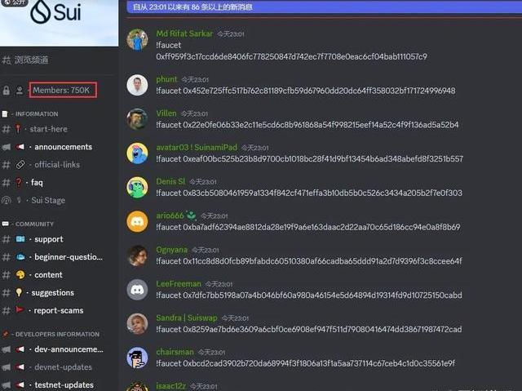The height and width of the screenshot is (391, 522).
Task: Open Md Rifat Sarkar's avatar
Action: point(137,39)
